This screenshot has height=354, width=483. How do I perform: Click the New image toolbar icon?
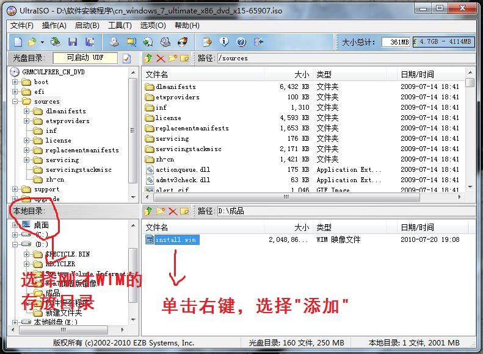18,42
